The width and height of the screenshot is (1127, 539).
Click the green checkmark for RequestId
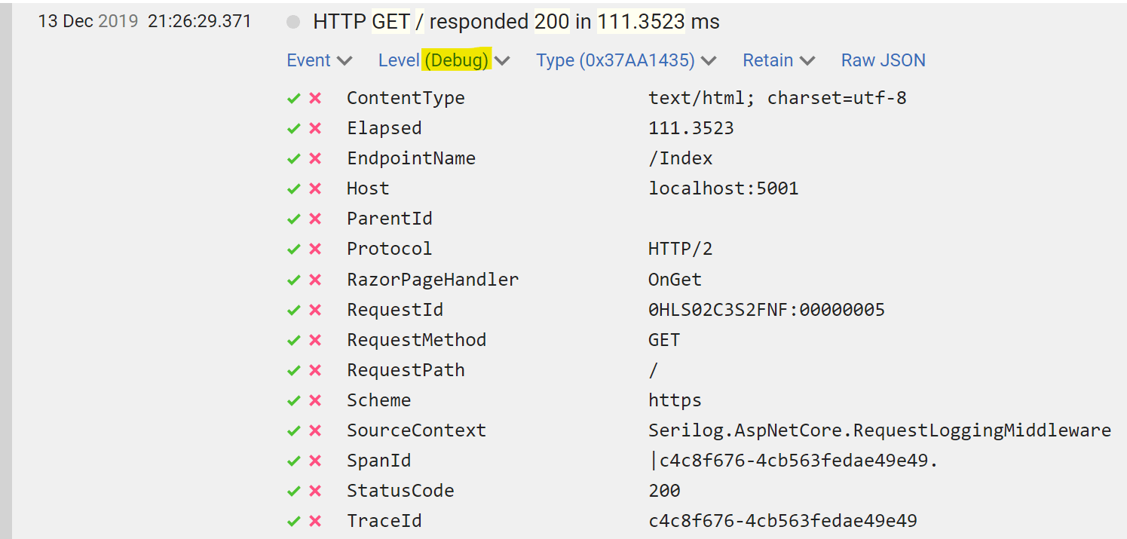pyautogui.click(x=294, y=310)
